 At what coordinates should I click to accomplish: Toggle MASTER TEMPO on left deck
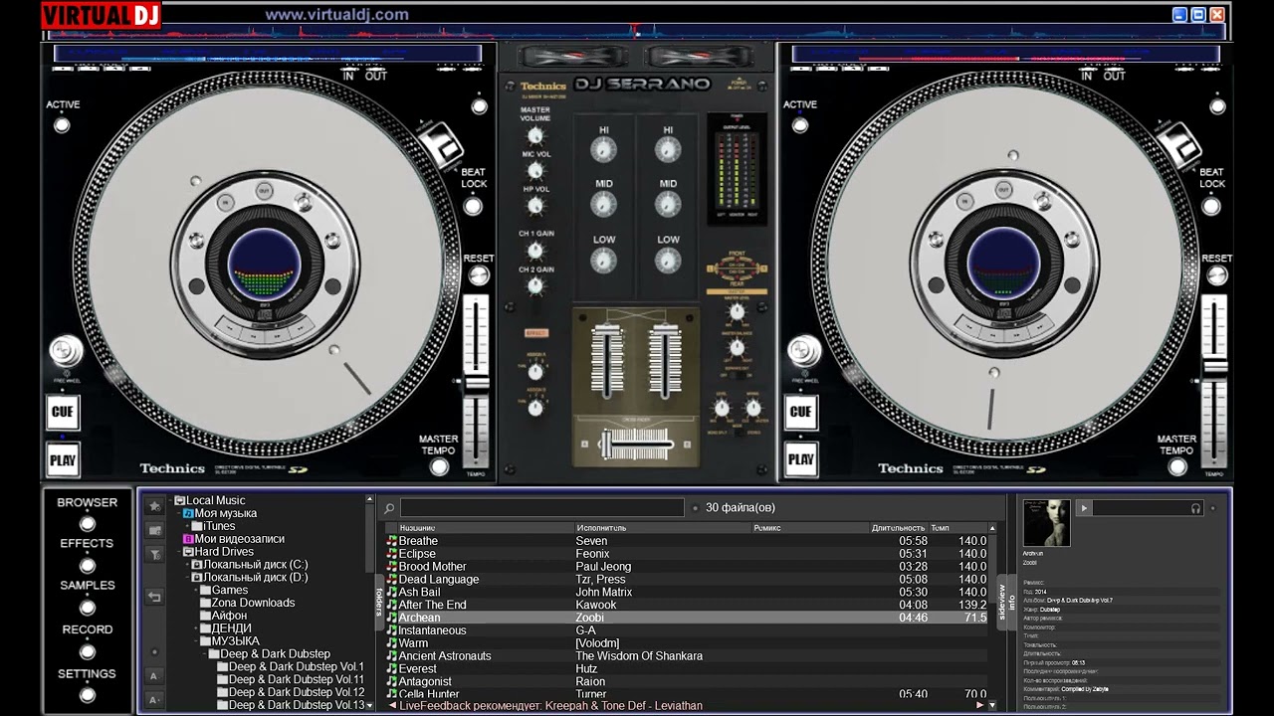pos(439,466)
